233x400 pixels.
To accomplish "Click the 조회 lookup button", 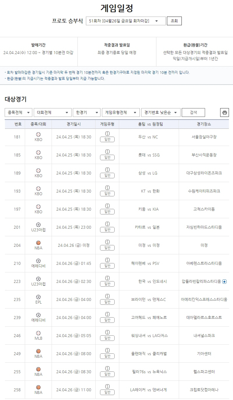I will click(174, 21).
